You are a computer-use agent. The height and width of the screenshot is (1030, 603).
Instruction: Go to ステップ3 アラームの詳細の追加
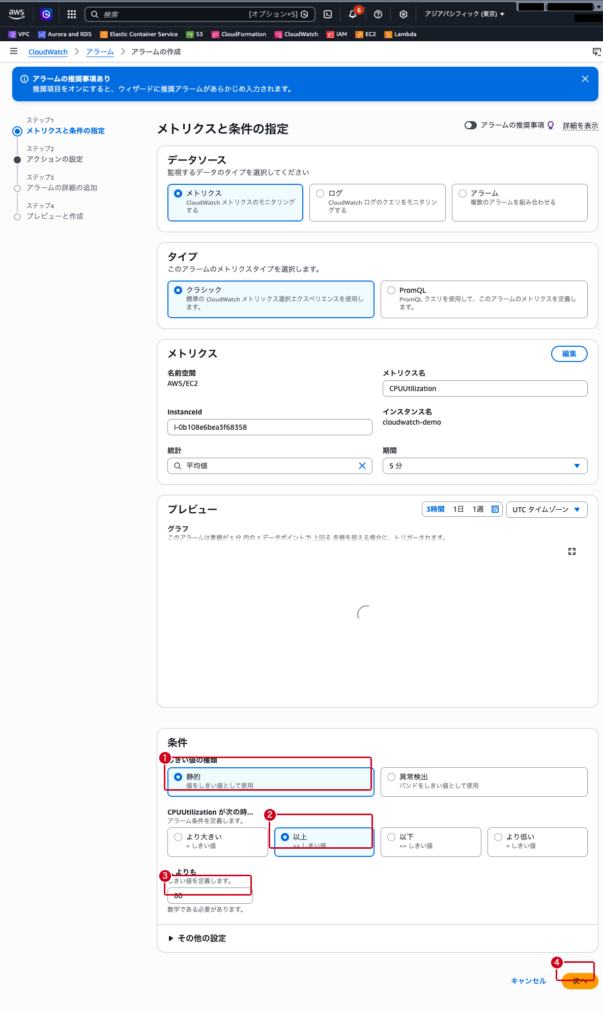coord(62,188)
